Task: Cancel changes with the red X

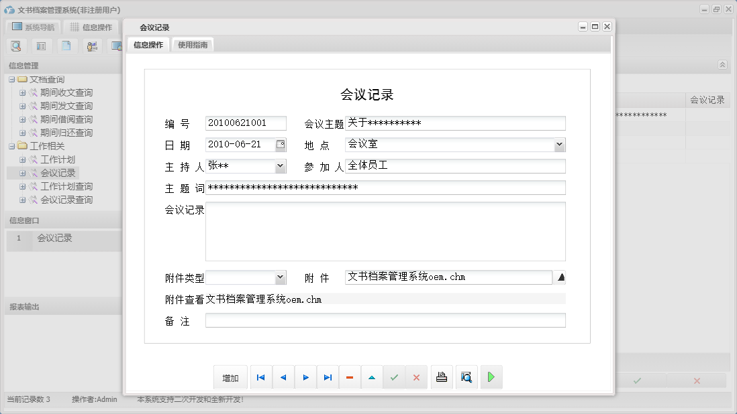Action: (x=416, y=377)
